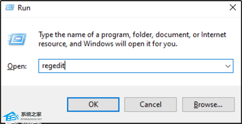Image resolution: width=242 pixels, height=124 pixels.
Task: Select the Open: label
Action: (x=17, y=66)
